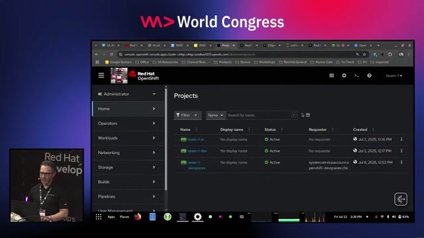Expand the Storage navigation section

[x=128, y=167]
